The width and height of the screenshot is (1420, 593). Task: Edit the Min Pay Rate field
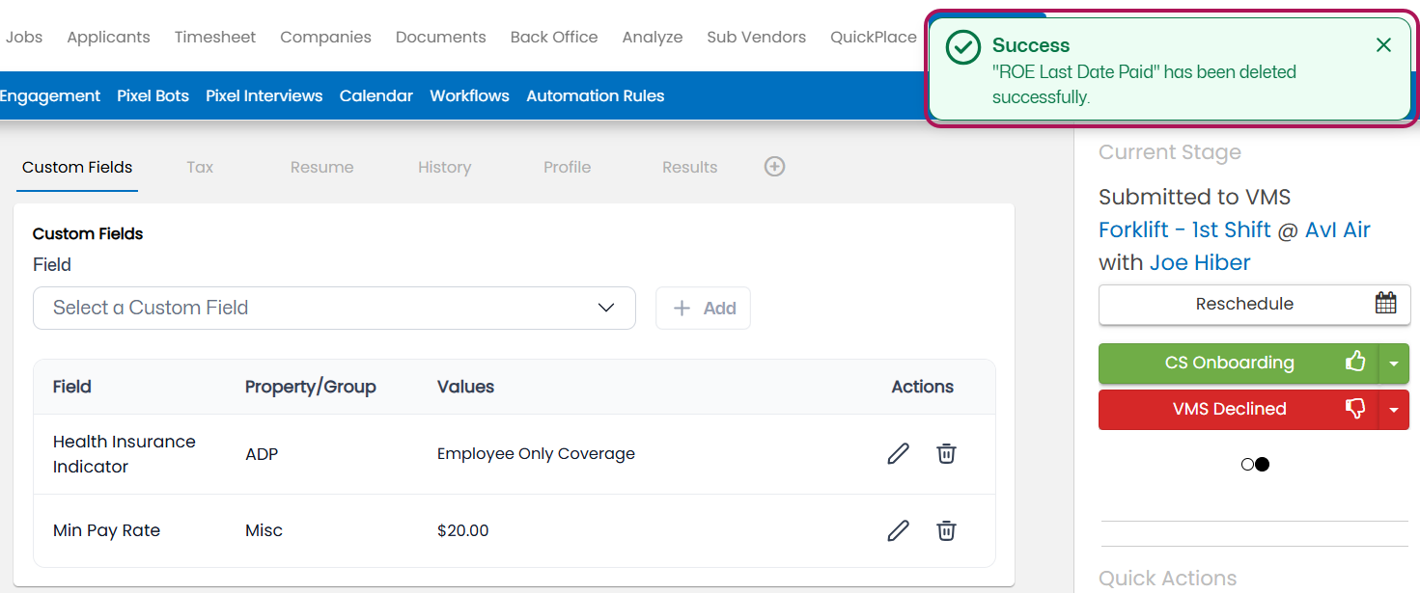(x=898, y=530)
